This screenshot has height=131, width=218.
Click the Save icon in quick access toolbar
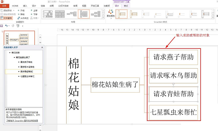coord(2,26)
